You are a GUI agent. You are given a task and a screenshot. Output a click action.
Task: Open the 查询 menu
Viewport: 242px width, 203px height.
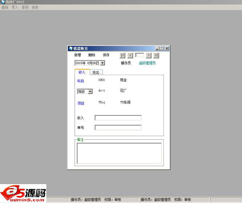click(x=25, y=7)
